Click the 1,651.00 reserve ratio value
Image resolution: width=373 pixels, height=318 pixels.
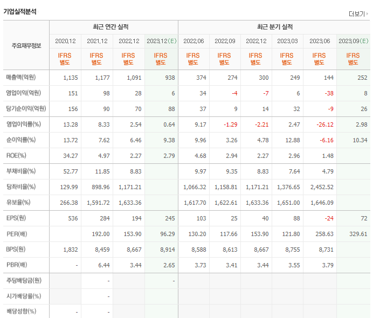pyautogui.click(x=288, y=203)
